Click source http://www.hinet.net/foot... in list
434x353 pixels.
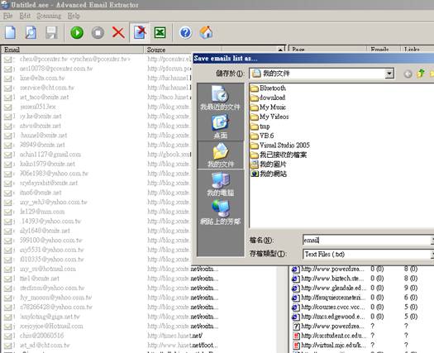[x=183, y=346]
